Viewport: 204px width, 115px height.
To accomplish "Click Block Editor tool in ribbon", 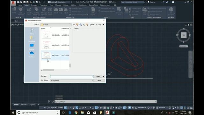I will point(50,11).
